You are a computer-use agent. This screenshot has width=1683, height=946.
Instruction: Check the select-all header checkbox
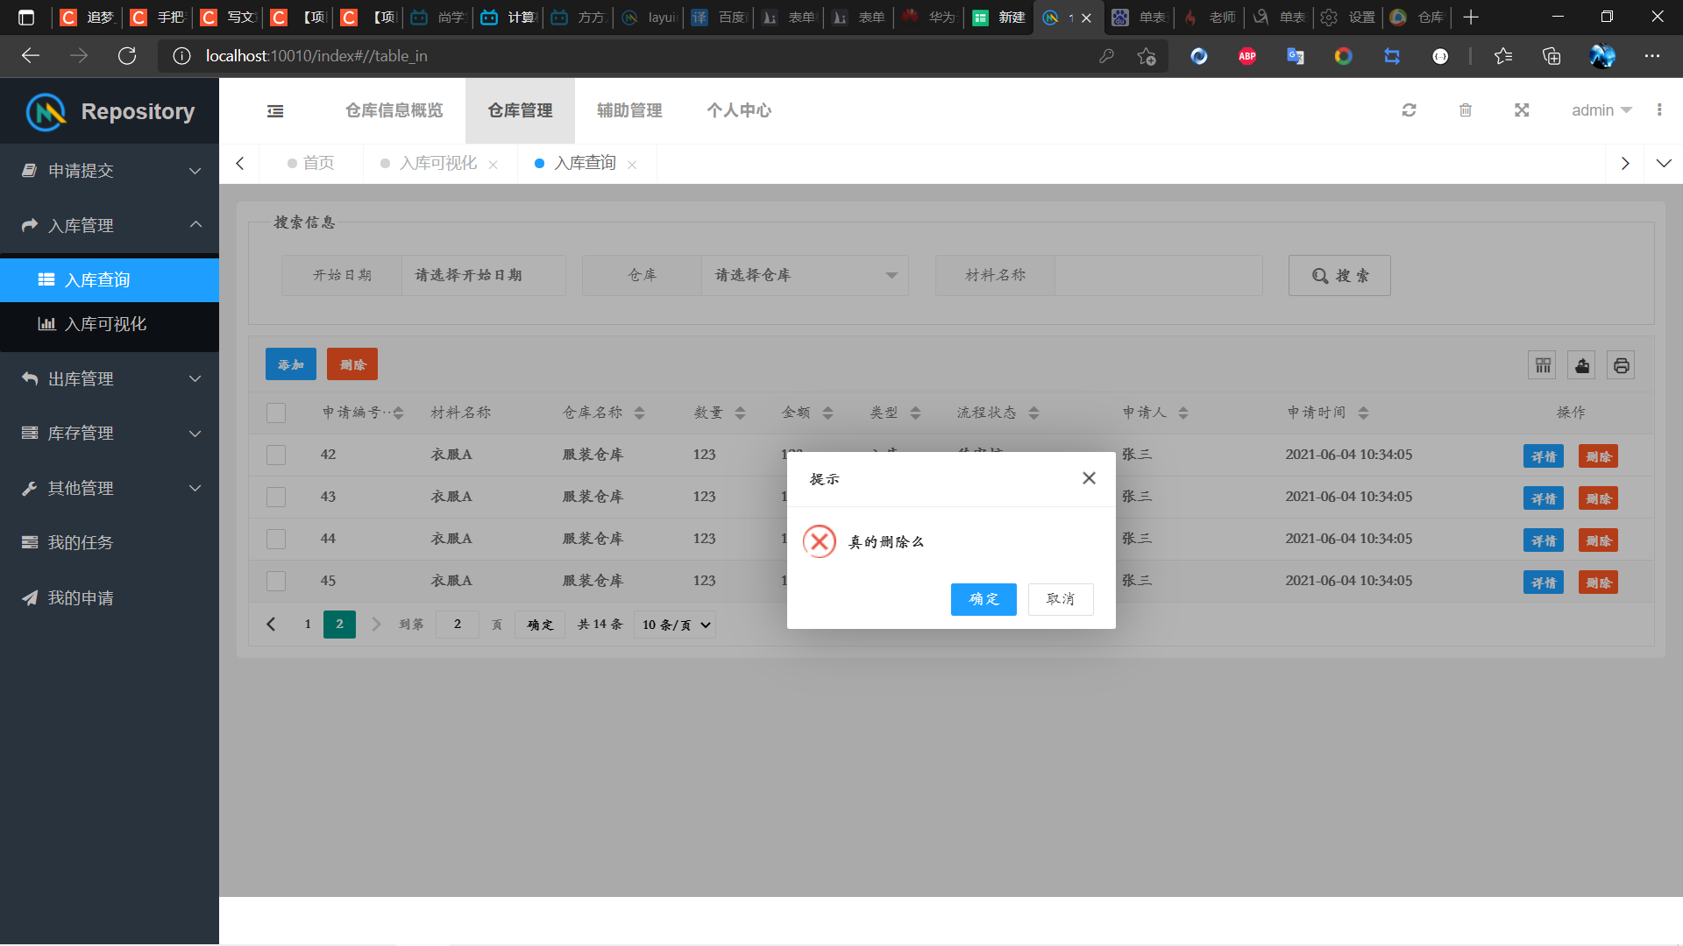pos(276,413)
